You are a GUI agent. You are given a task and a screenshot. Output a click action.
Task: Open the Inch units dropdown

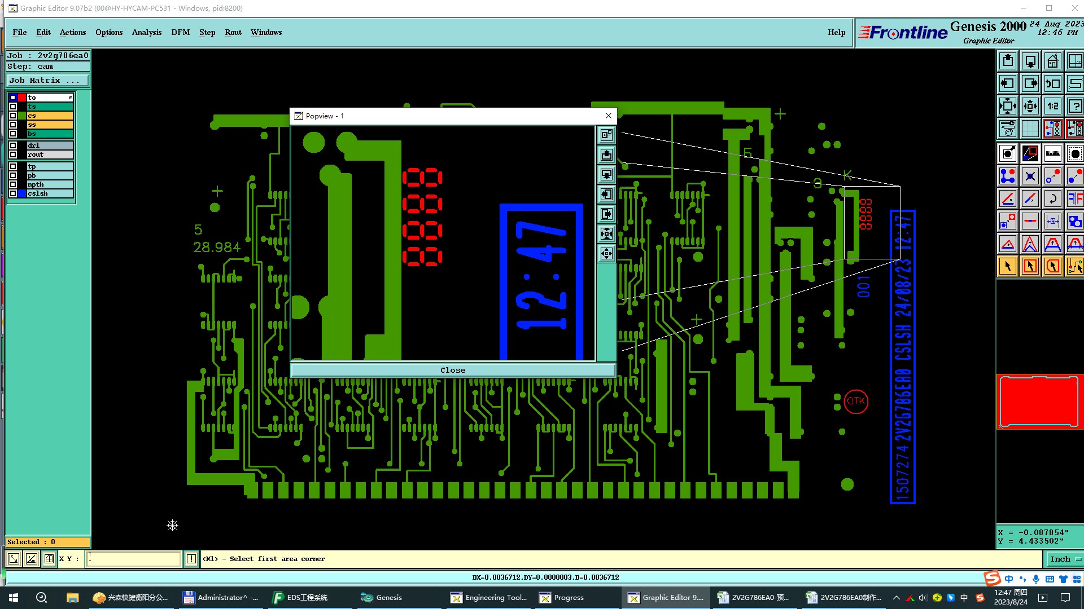pyautogui.click(x=1064, y=559)
